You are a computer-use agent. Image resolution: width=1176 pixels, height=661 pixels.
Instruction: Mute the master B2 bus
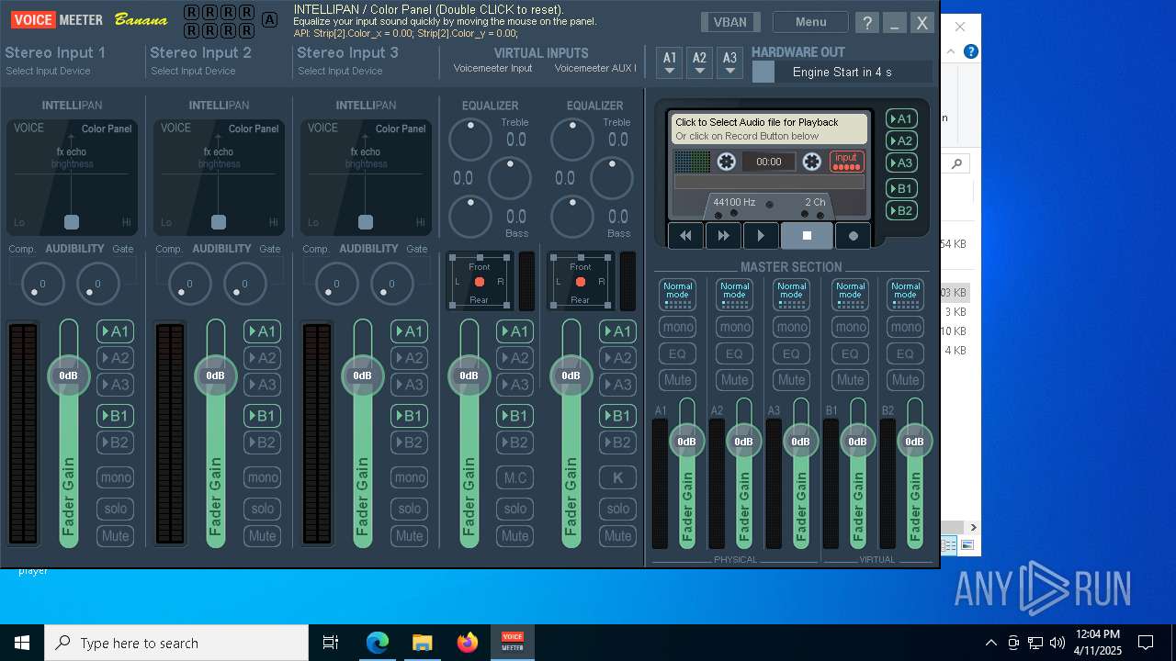click(905, 380)
